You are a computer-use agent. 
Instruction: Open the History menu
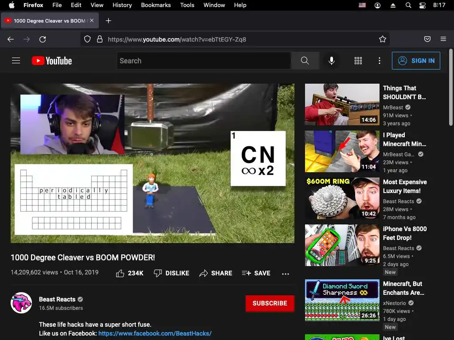[x=122, y=5]
